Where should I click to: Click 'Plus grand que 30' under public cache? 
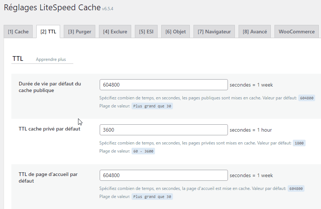[x=152, y=106]
